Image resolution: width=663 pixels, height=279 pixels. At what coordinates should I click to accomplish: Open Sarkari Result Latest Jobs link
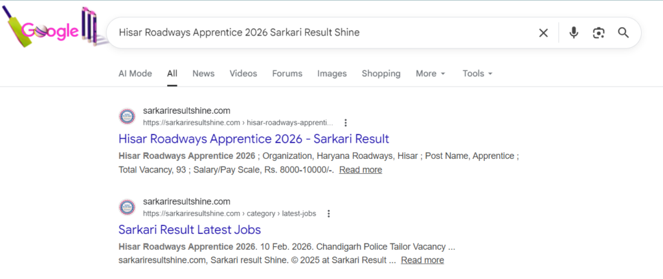190,229
